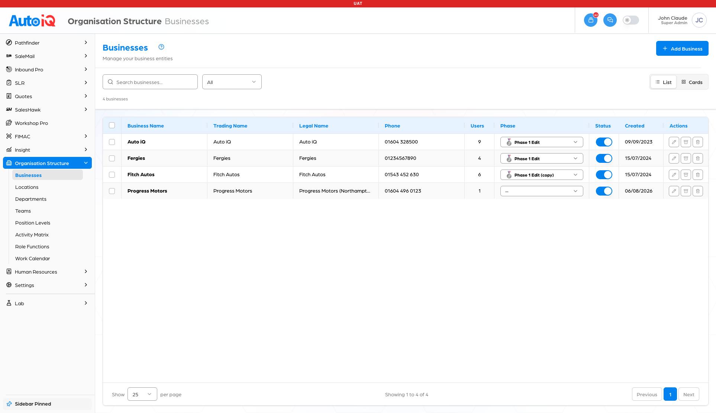The width and height of the screenshot is (716, 413).
Task: Check the Fergies row checkbox
Action: (112, 158)
